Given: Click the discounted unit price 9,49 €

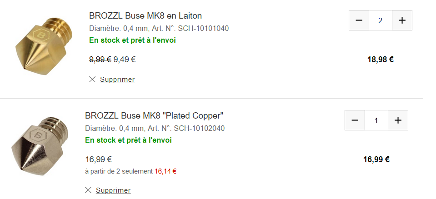Looking at the screenshot, I should point(125,59).
